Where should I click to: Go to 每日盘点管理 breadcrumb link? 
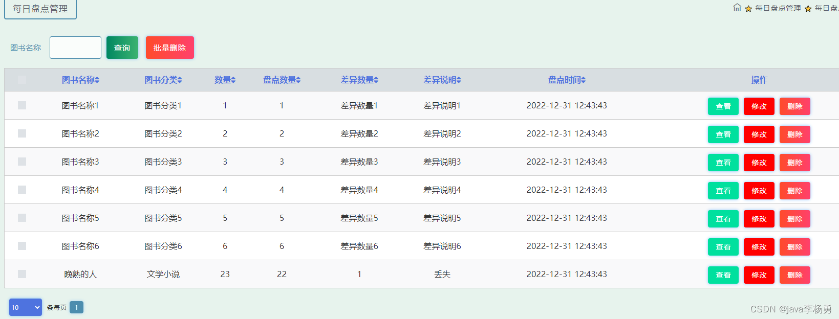[778, 8]
